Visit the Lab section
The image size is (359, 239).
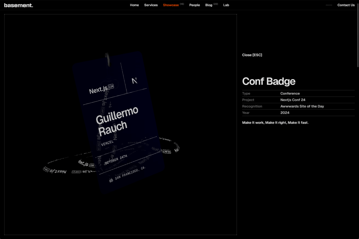226,5
